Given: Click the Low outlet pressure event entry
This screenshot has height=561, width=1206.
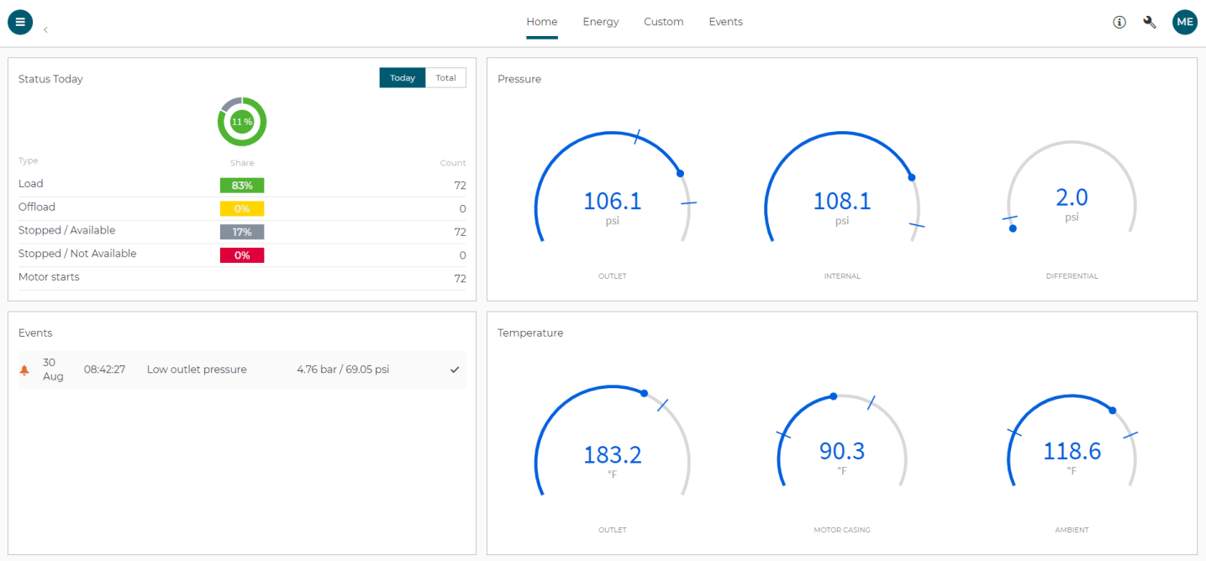Looking at the screenshot, I should [x=197, y=370].
